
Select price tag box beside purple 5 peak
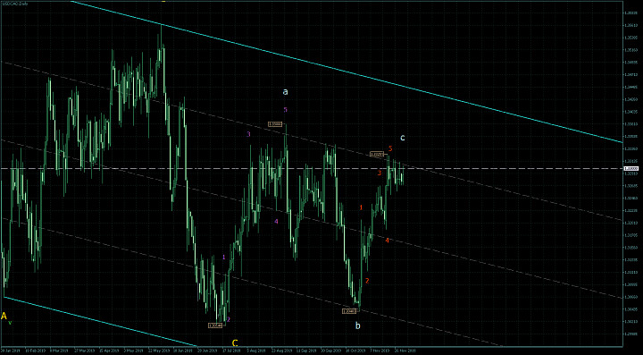click(275, 124)
